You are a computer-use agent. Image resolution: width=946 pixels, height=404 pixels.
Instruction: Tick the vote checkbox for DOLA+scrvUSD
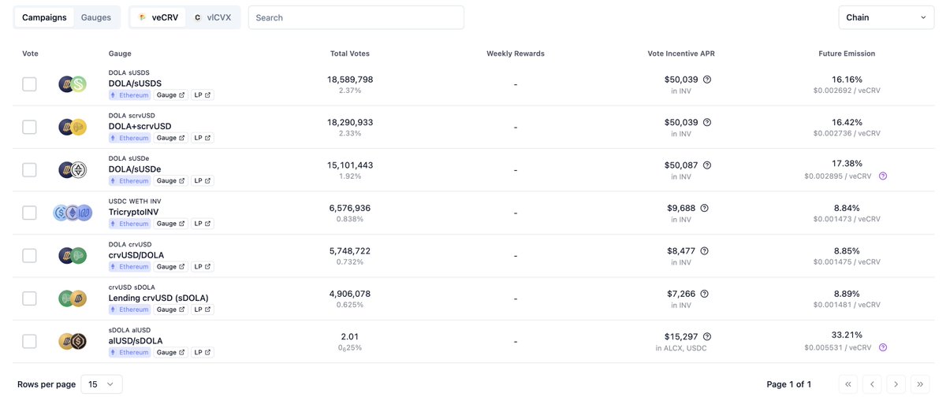(x=29, y=127)
